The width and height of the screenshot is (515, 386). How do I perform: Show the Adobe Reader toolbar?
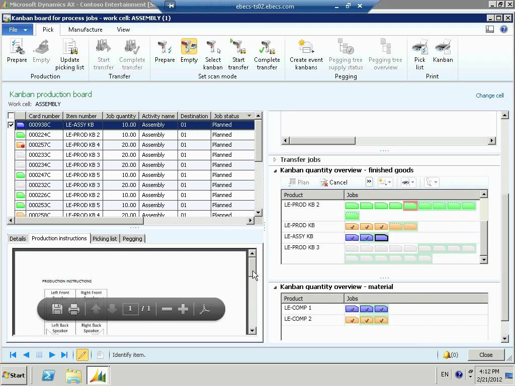204,309
